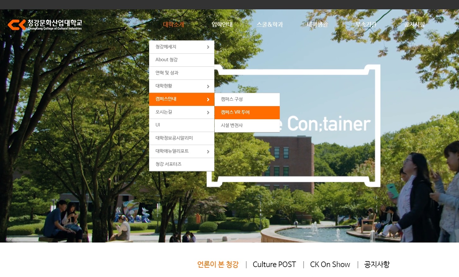The width and height of the screenshot is (459, 277).
Task: Open the 대학소개 top menu
Action: [174, 24]
